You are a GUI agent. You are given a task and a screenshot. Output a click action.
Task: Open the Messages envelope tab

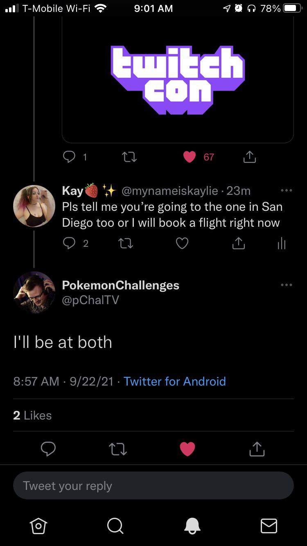269,526
